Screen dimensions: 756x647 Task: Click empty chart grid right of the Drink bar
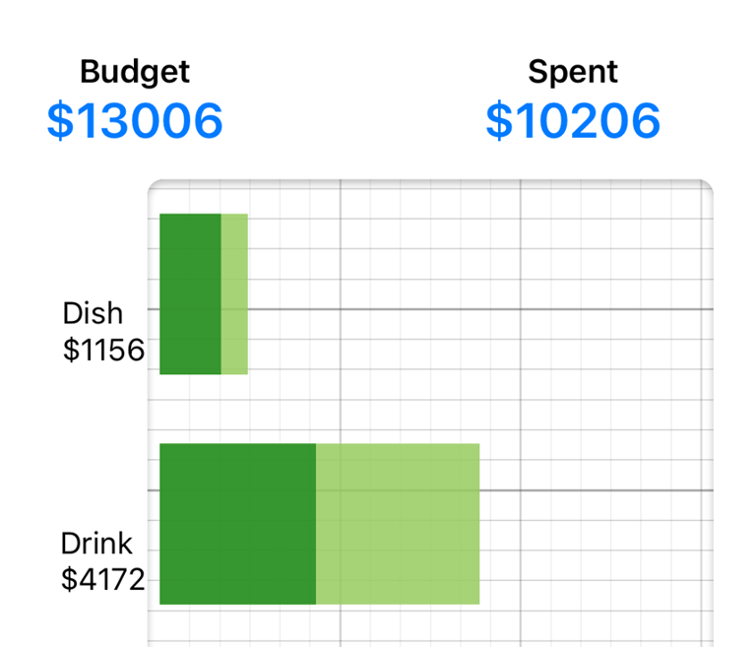(x=596, y=524)
